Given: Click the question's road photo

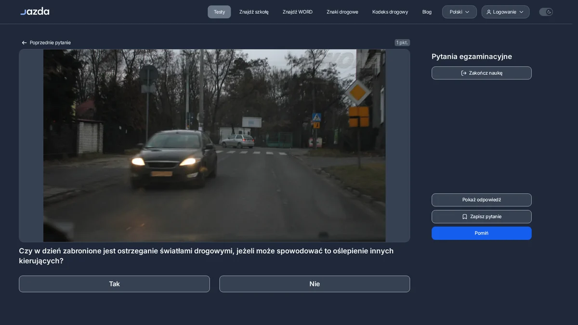Looking at the screenshot, I should pyautogui.click(x=214, y=145).
